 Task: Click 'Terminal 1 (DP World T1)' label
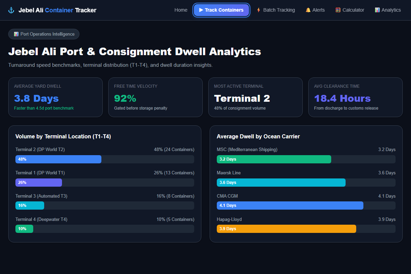[x=40, y=173]
